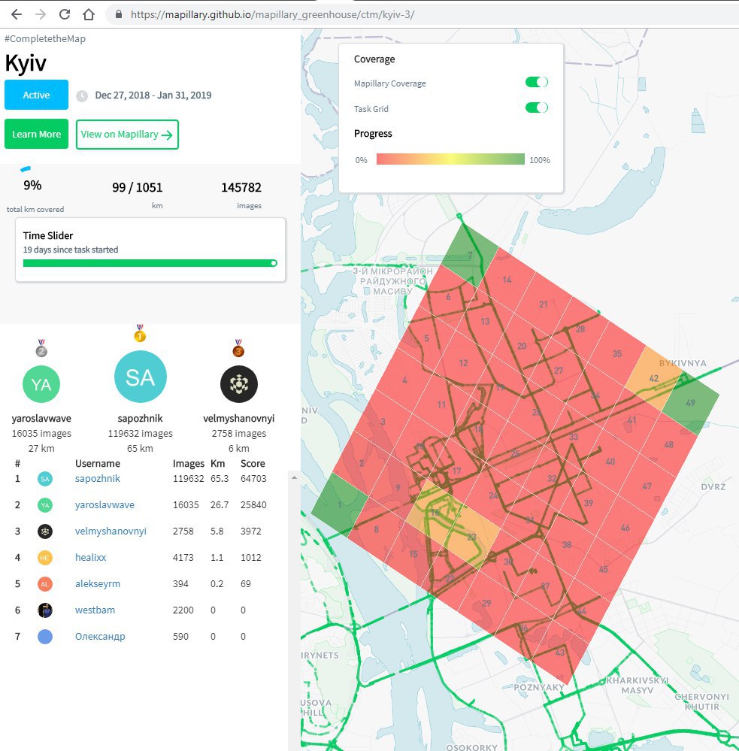Open Олександр username link

click(100, 637)
